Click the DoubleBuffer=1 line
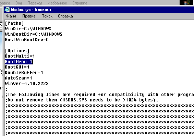 (x=24, y=72)
